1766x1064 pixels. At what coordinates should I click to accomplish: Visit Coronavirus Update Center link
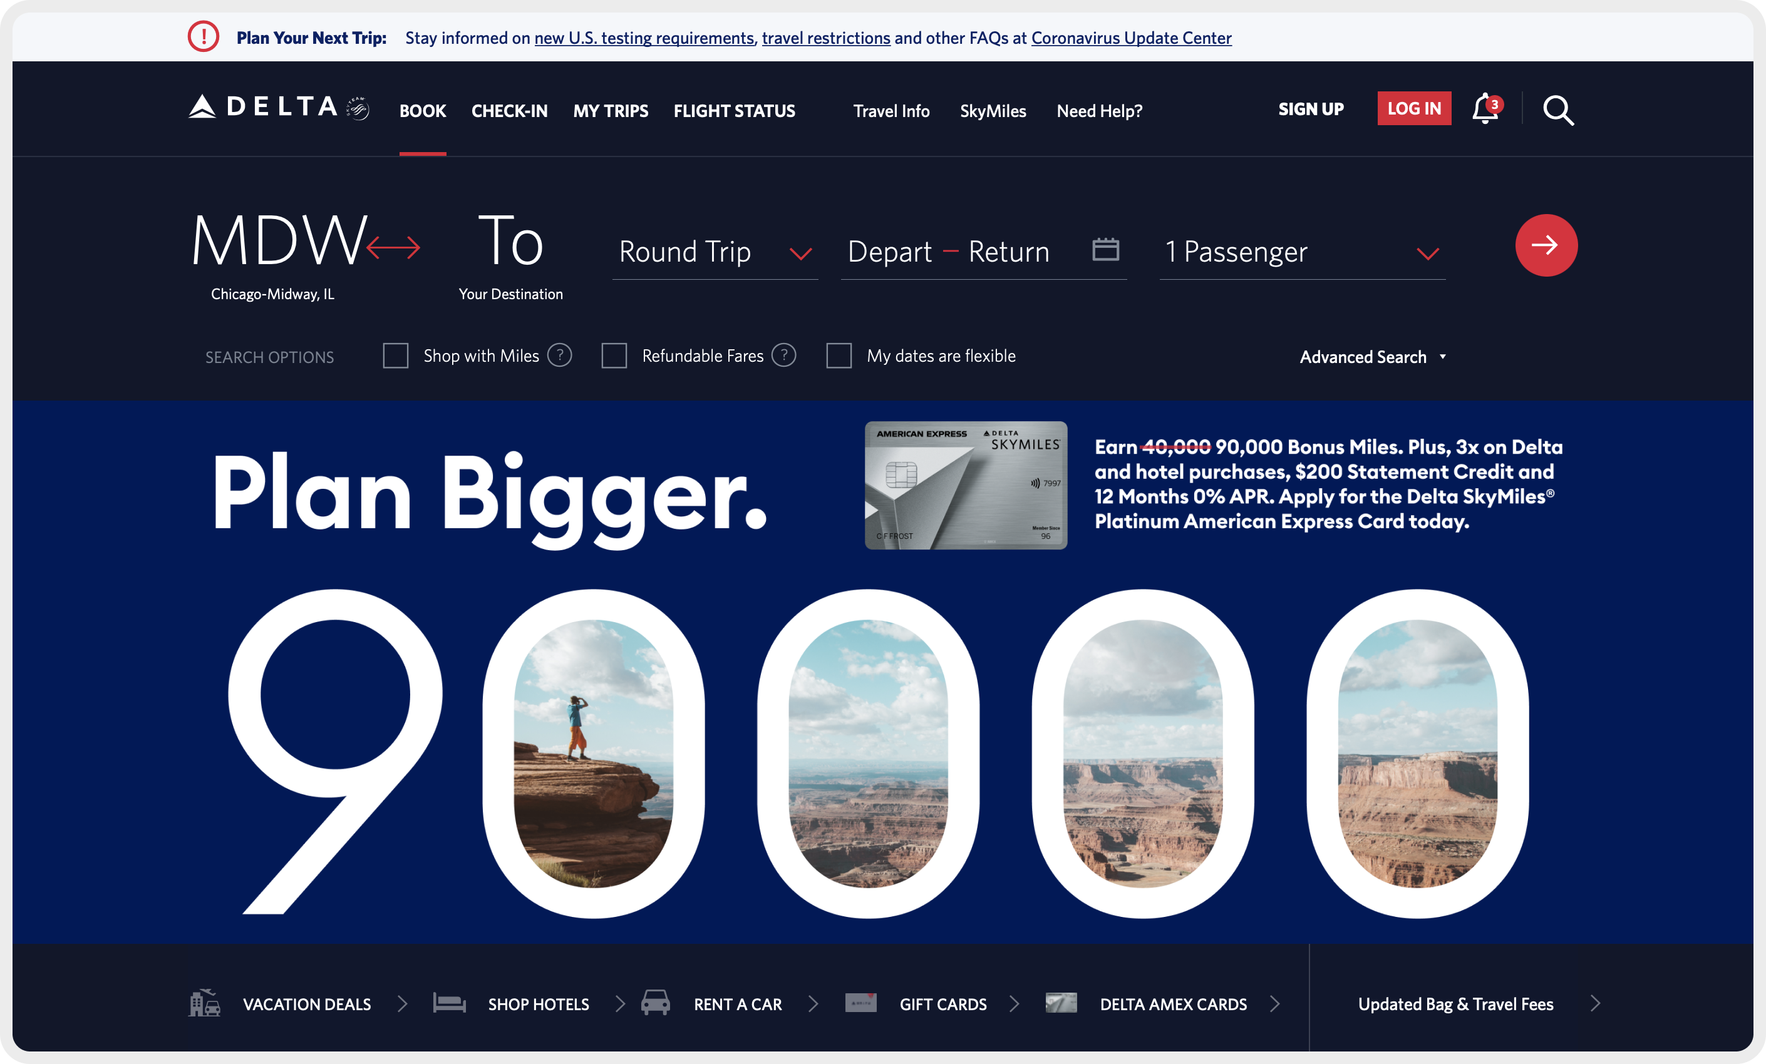1132,38
